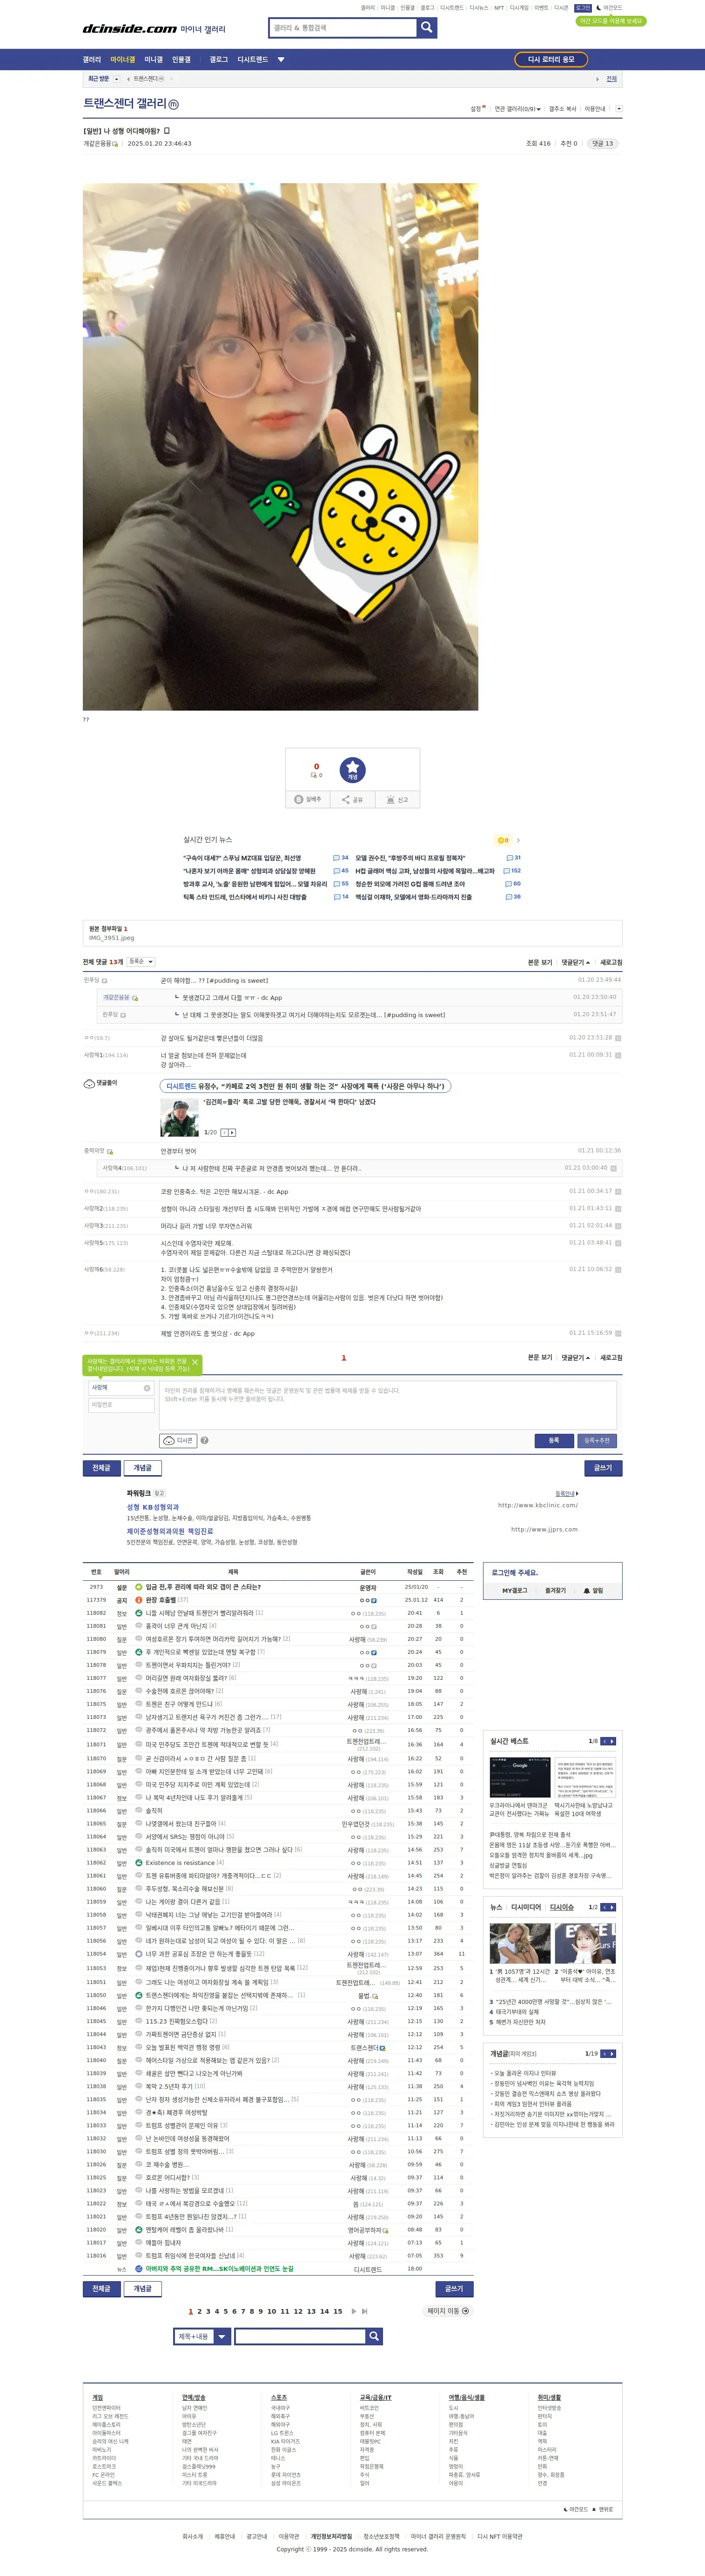Click the news thumbnail in 디시트렌드 ad block

point(180,1117)
